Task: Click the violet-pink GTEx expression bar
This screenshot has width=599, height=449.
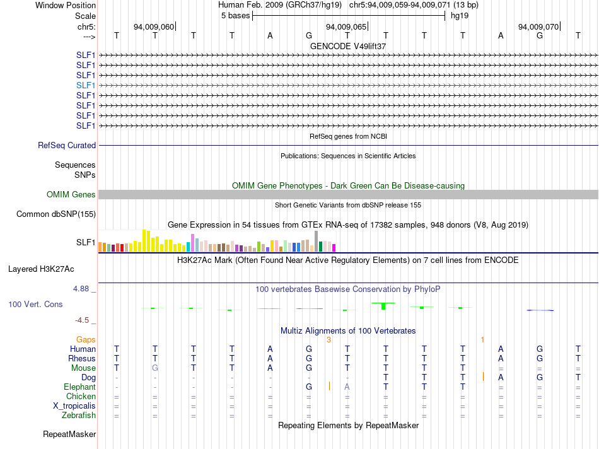Action: 192,243
